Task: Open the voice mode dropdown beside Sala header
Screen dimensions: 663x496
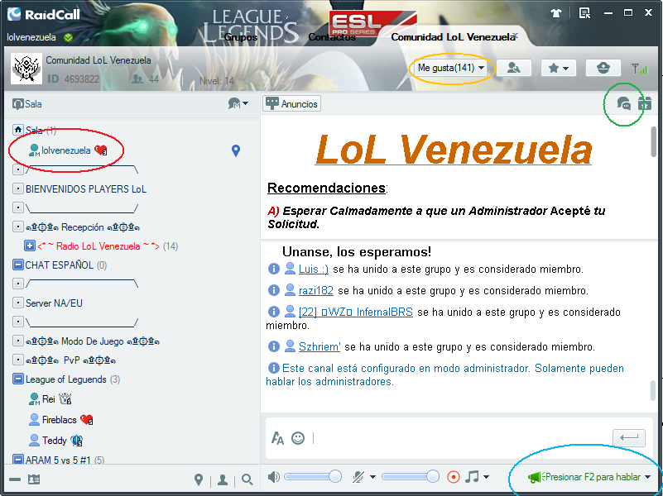Action: pos(238,103)
